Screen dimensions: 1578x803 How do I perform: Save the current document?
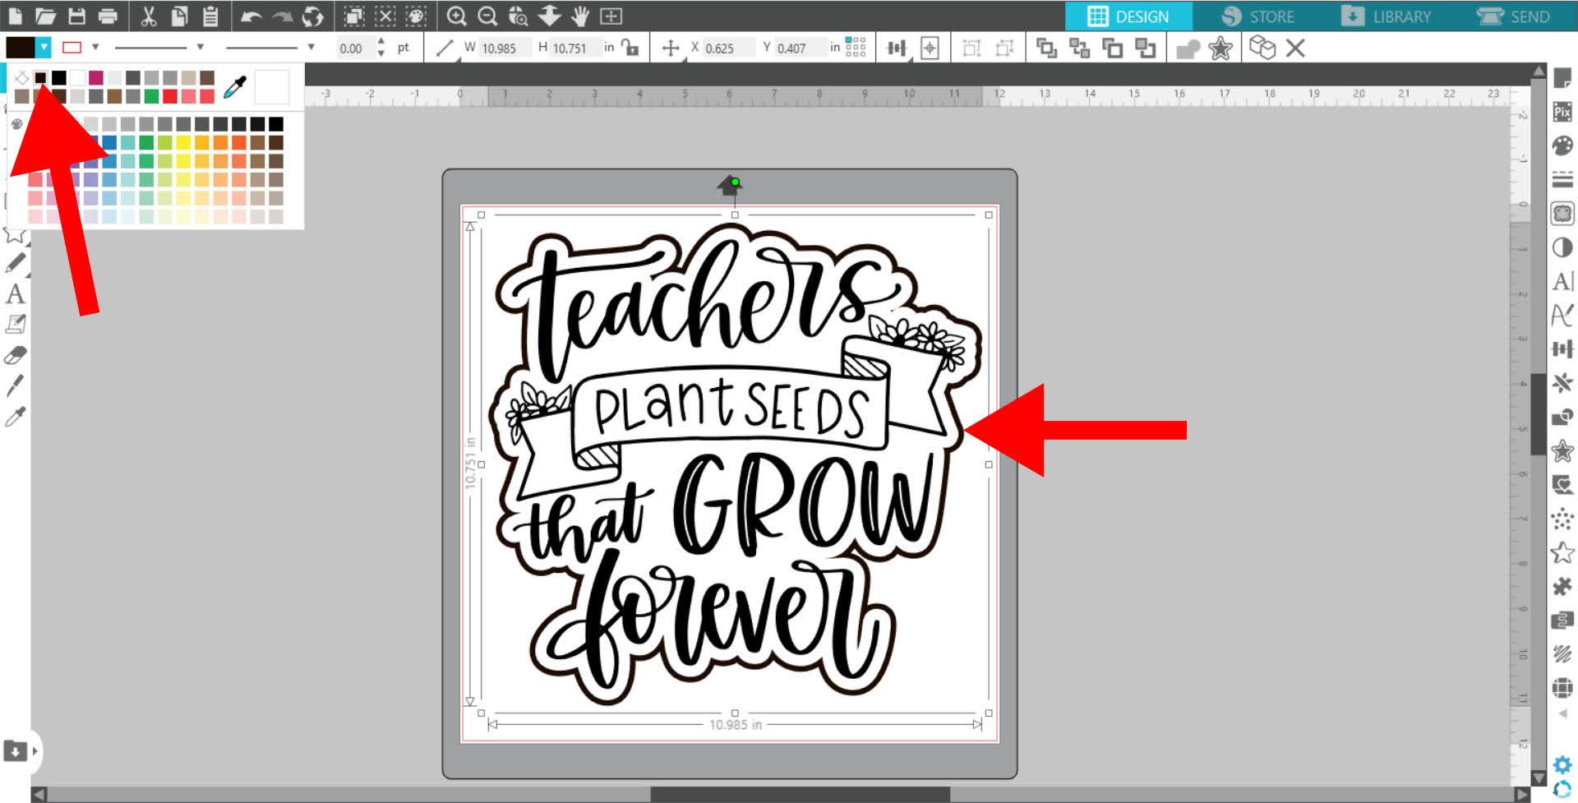(77, 14)
